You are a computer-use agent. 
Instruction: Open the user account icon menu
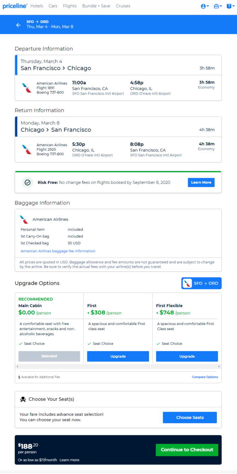pyautogui.click(x=205, y=6)
